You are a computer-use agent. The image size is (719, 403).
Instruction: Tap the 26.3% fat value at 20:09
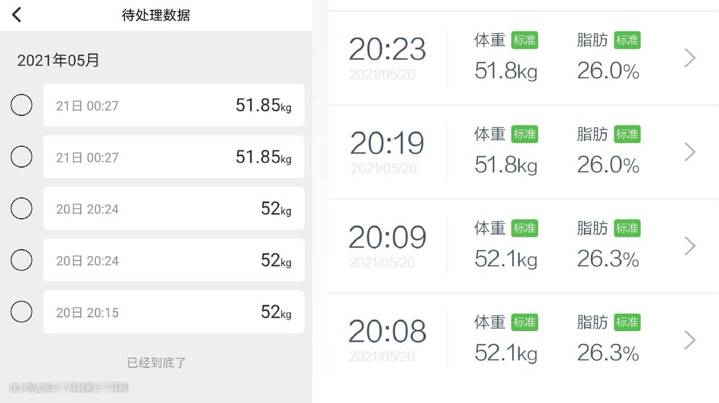coord(608,259)
